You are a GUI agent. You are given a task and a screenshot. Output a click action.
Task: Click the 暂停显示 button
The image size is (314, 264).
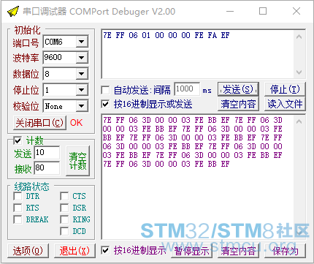(x=191, y=251)
